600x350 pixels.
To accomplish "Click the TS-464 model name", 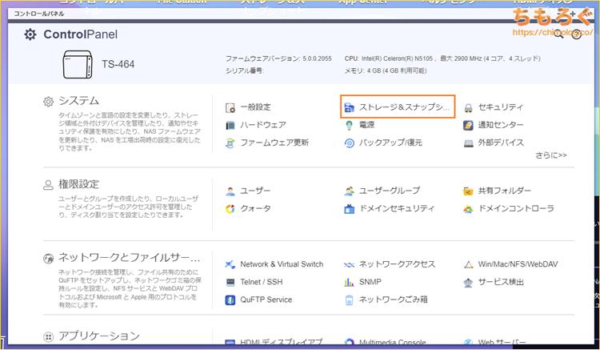I will (x=118, y=64).
